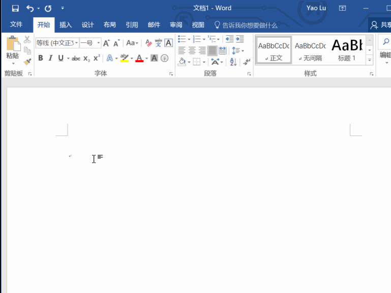
Task: Customize the Quick Access Toolbar
Action: click(63, 8)
